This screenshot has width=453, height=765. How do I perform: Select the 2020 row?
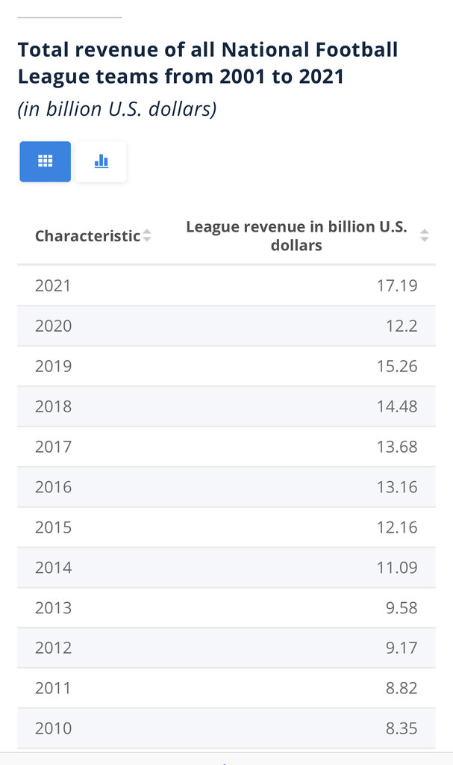226,326
